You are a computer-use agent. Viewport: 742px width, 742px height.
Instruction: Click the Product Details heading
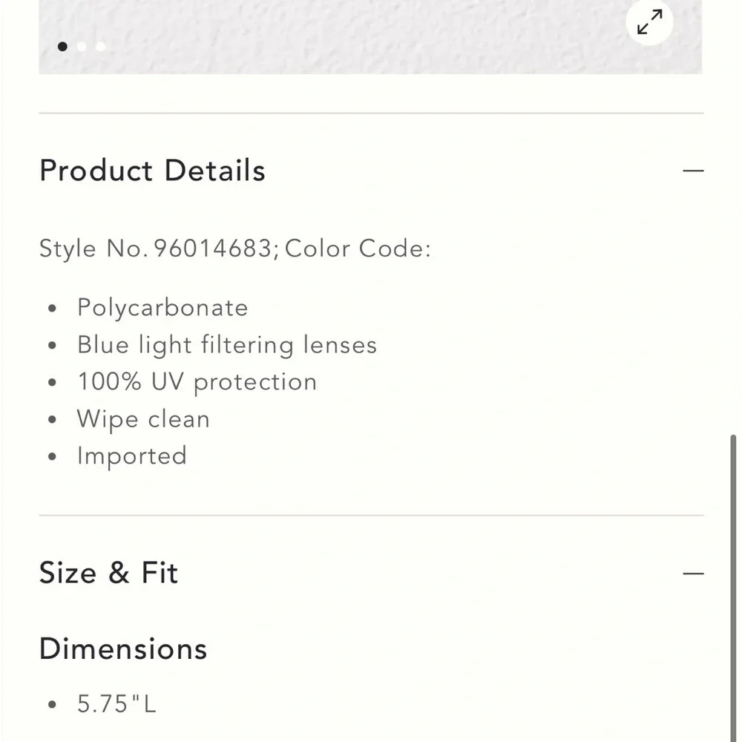152,171
